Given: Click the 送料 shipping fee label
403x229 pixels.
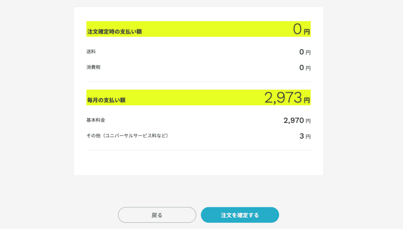Looking at the screenshot, I should point(91,52).
